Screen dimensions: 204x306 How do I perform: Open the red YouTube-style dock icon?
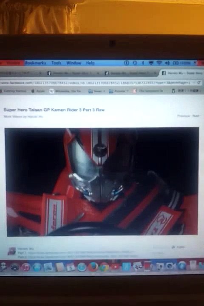[115, 266]
